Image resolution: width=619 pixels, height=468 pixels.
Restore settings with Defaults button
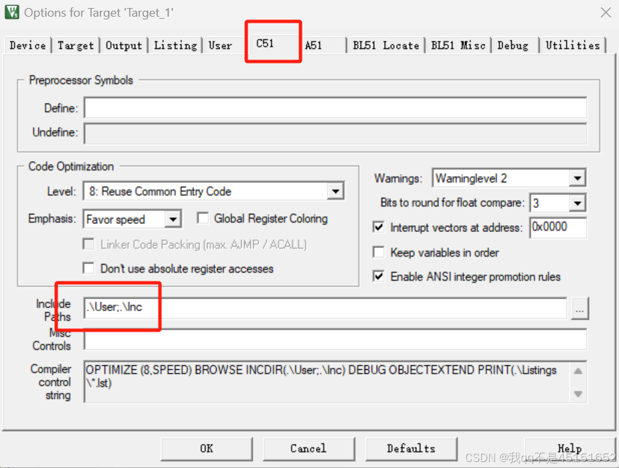pyautogui.click(x=412, y=449)
